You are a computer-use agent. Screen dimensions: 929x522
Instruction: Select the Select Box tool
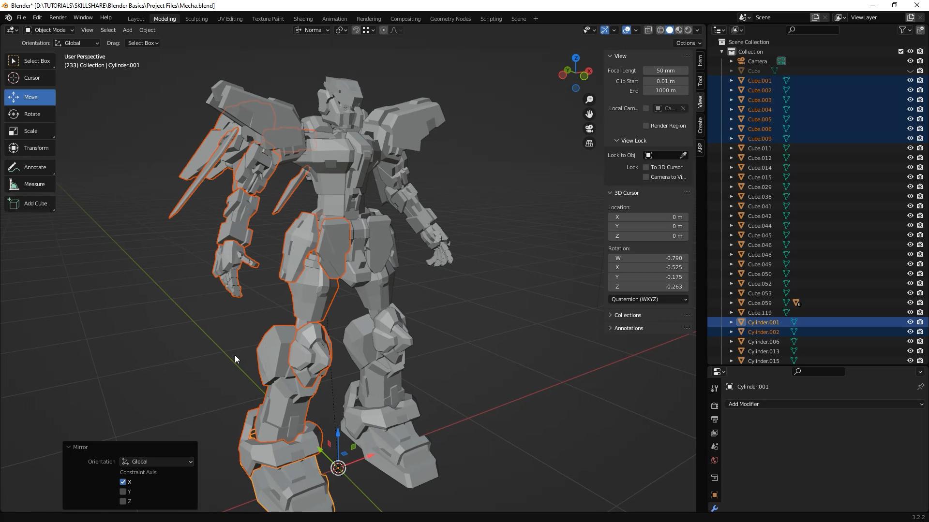point(30,61)
